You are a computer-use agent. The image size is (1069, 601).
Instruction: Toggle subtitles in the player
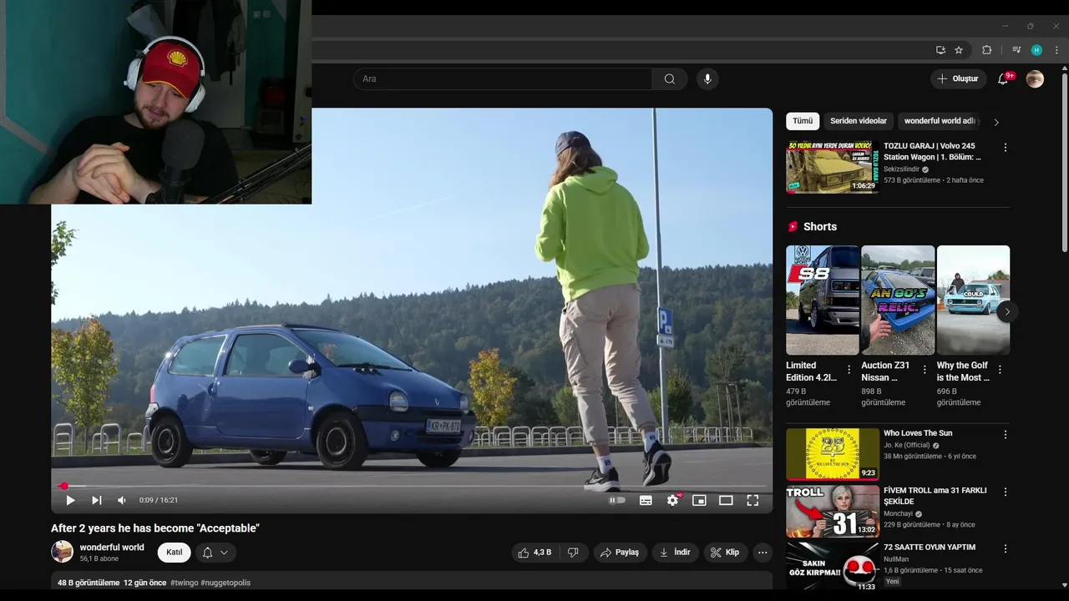pos(646,500)
